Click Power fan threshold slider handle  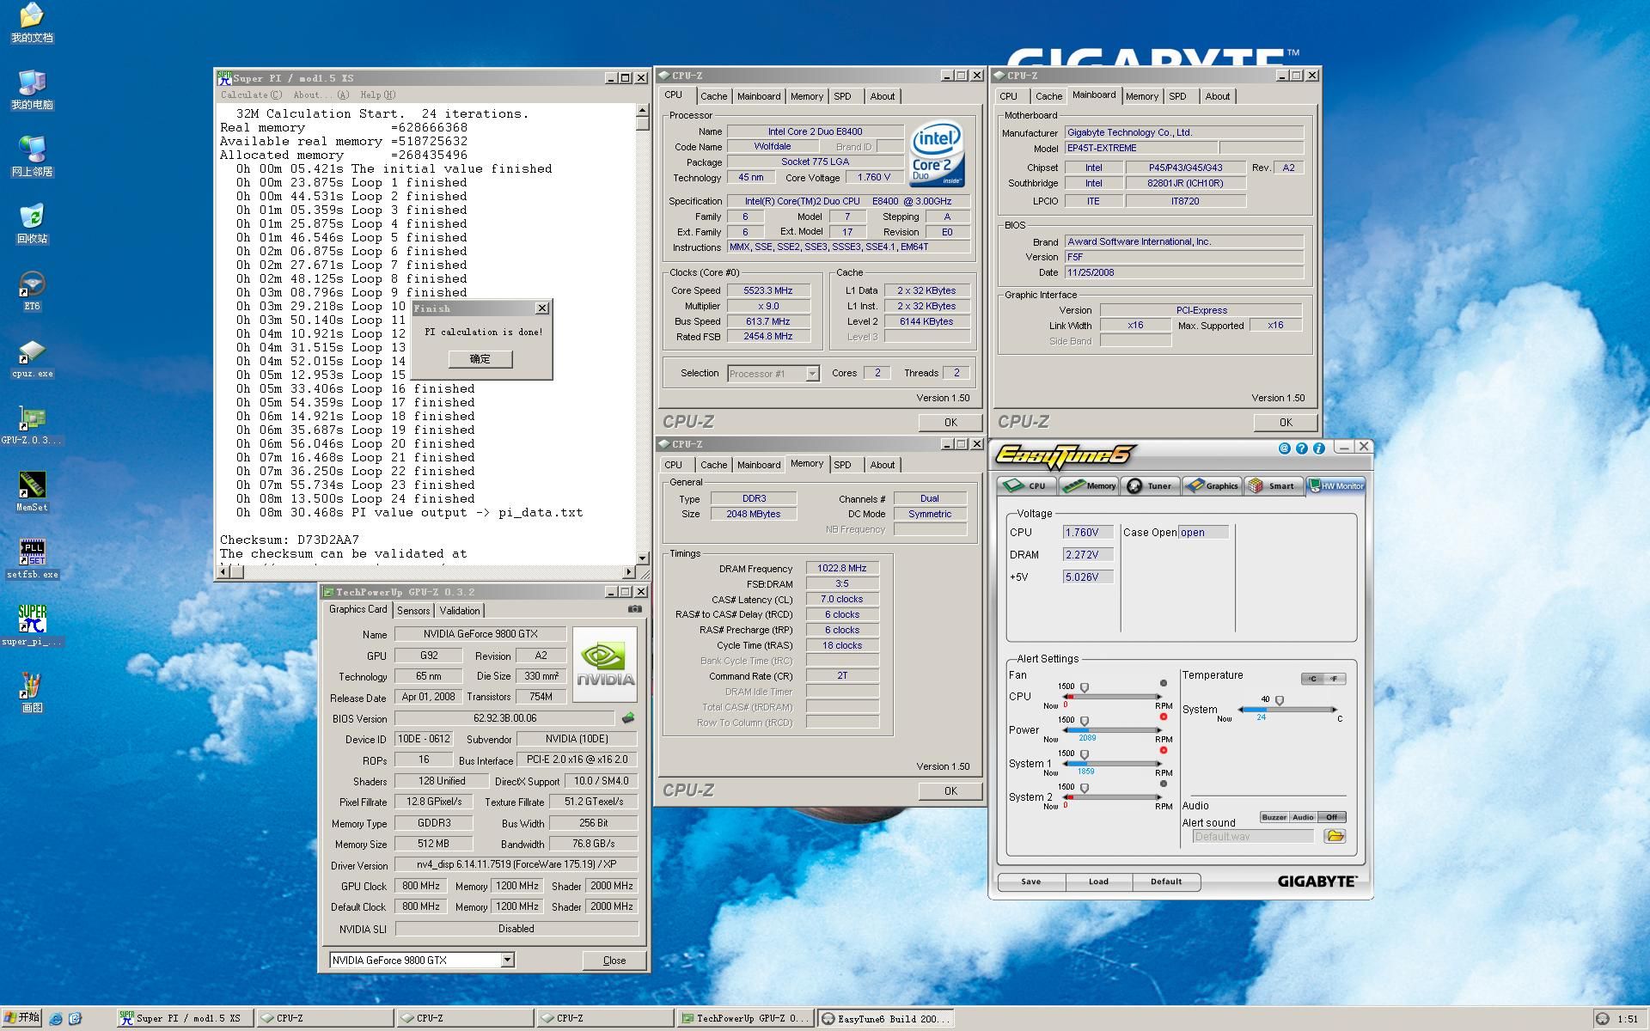coord(1085,722)
